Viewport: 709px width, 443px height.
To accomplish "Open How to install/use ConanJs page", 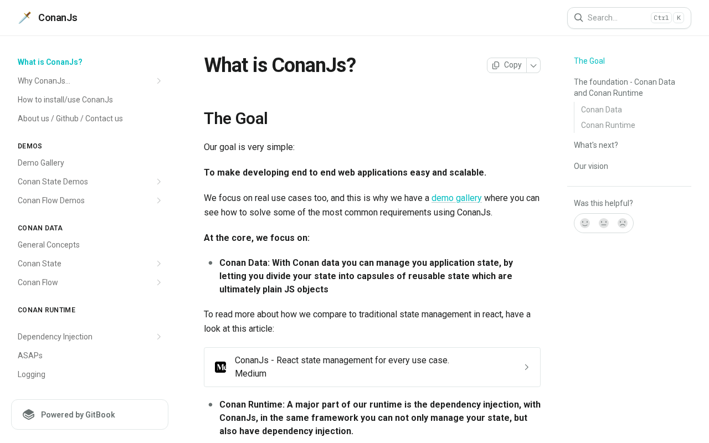I will coord(65,100).
